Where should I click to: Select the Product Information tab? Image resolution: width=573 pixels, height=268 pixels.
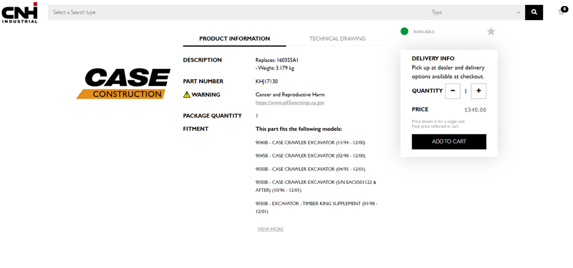pos(234,39)
